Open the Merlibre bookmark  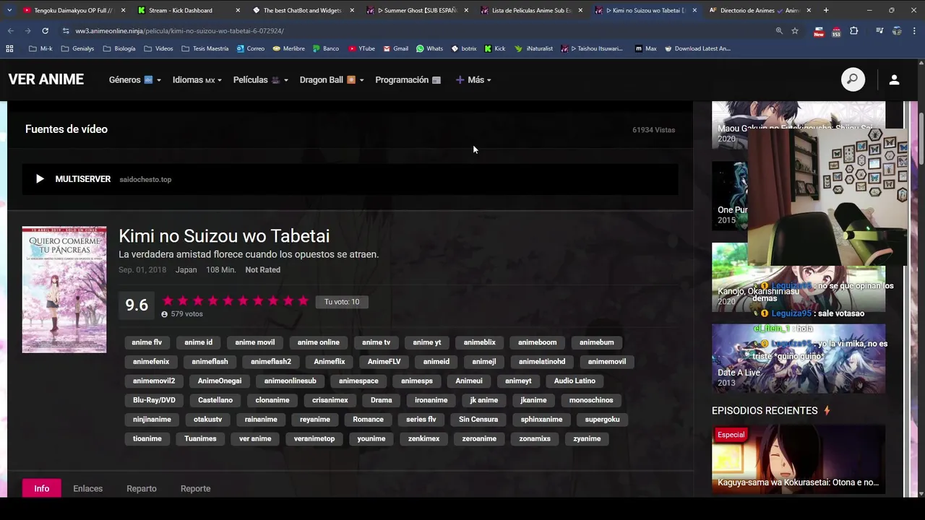point(288,48)
